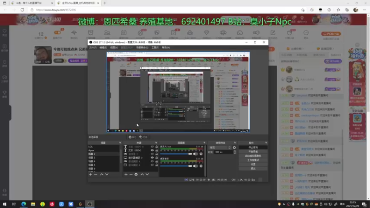This screenshot has width=370, height=208.
Task: Open File Explorer from the taskbar
Action: click(x=33, y=204)
